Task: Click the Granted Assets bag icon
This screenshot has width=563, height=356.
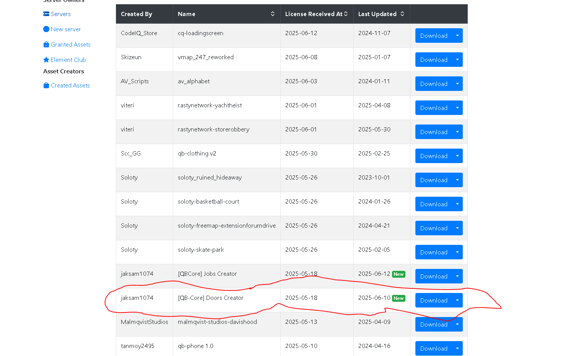Action: (x=46, y=44)
